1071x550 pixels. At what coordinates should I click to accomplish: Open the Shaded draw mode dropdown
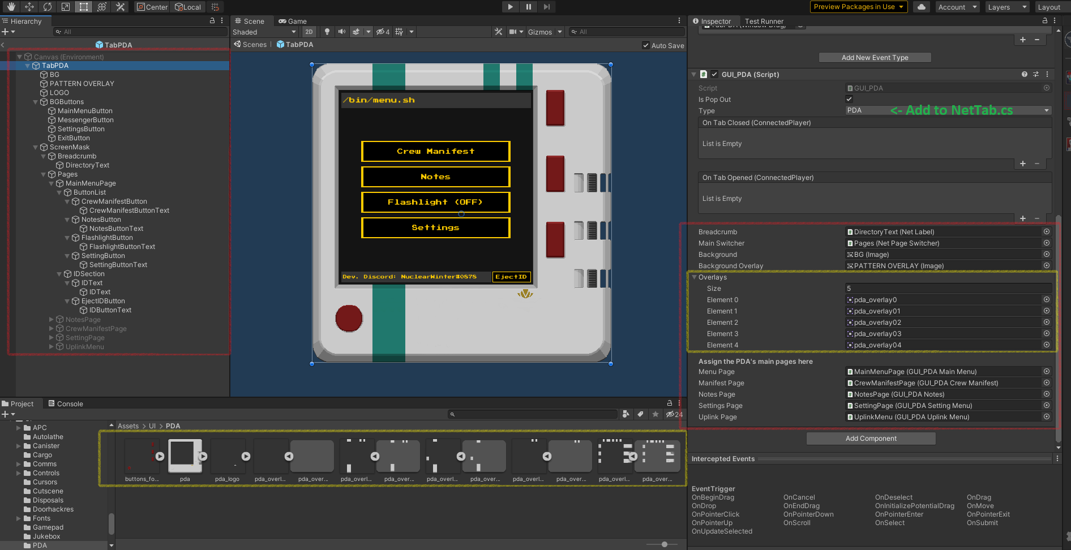click(264, 32)
